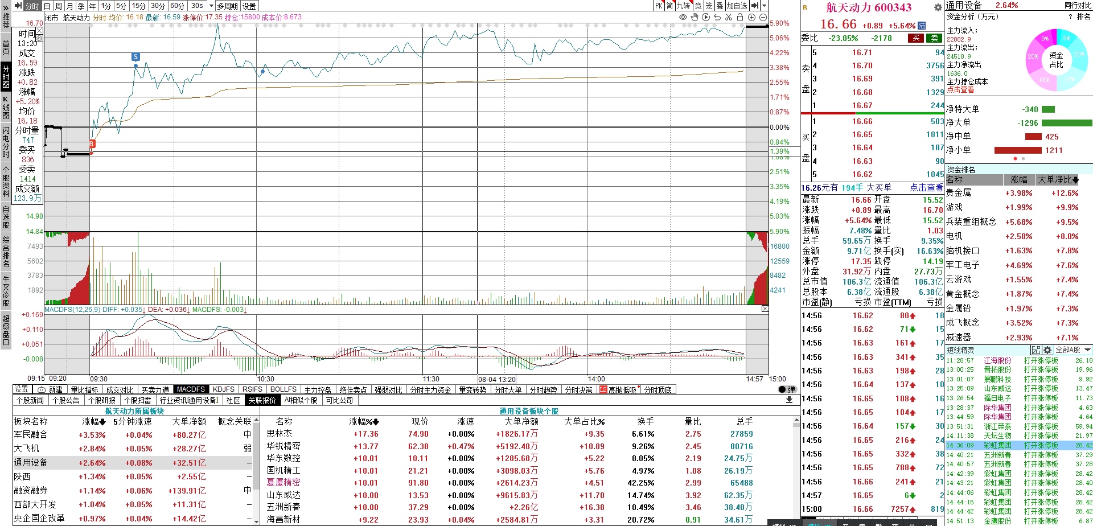Click the 九转 indicator button

coord(683,6)
